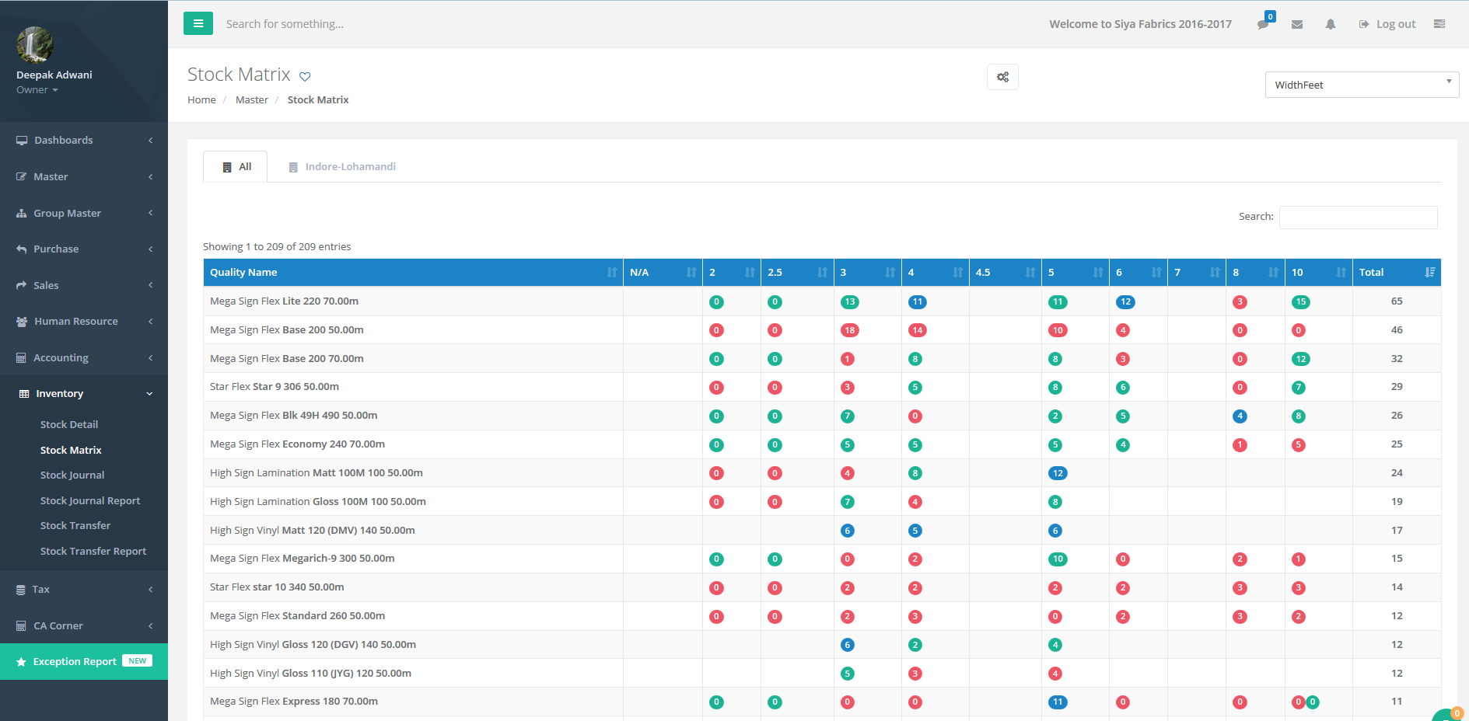The width and height of the screenshot is (1469, 721).
Task: Open Exception Report in sidebar
Action: pyautogui.click(x=75, y=662)
